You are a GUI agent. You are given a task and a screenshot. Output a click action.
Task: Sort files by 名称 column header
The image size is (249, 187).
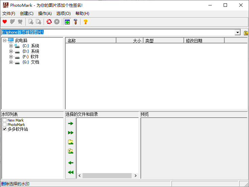(x=91, y=41)
